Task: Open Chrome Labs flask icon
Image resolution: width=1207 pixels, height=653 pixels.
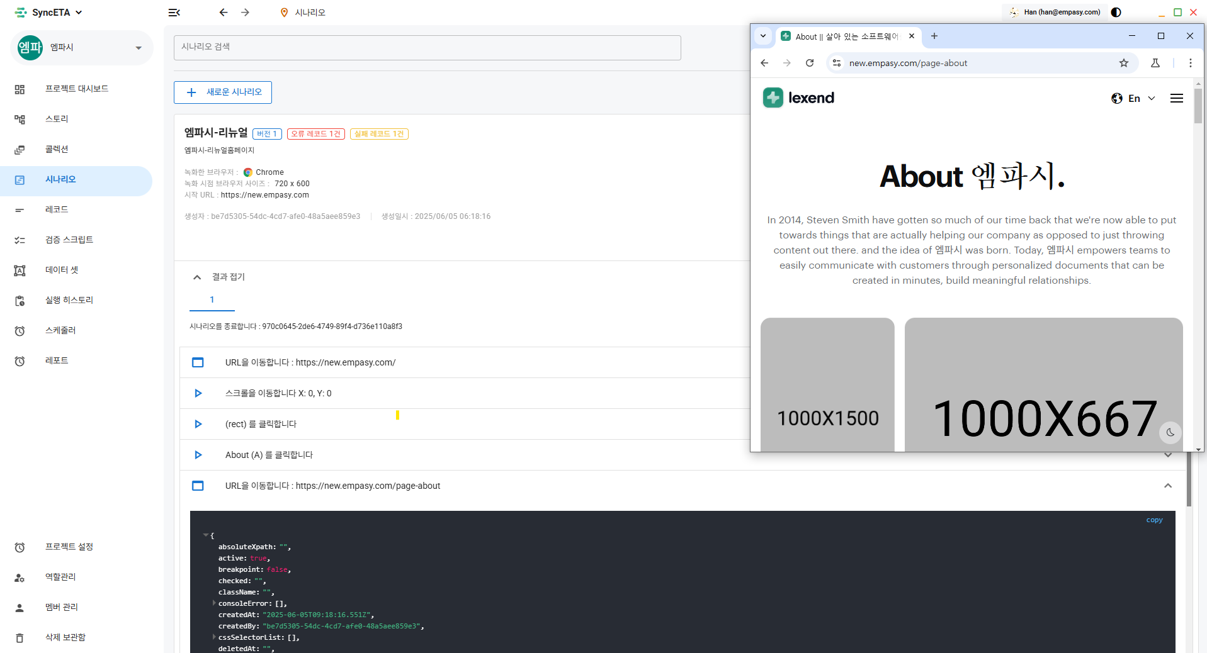Action: click(1155, 63)
